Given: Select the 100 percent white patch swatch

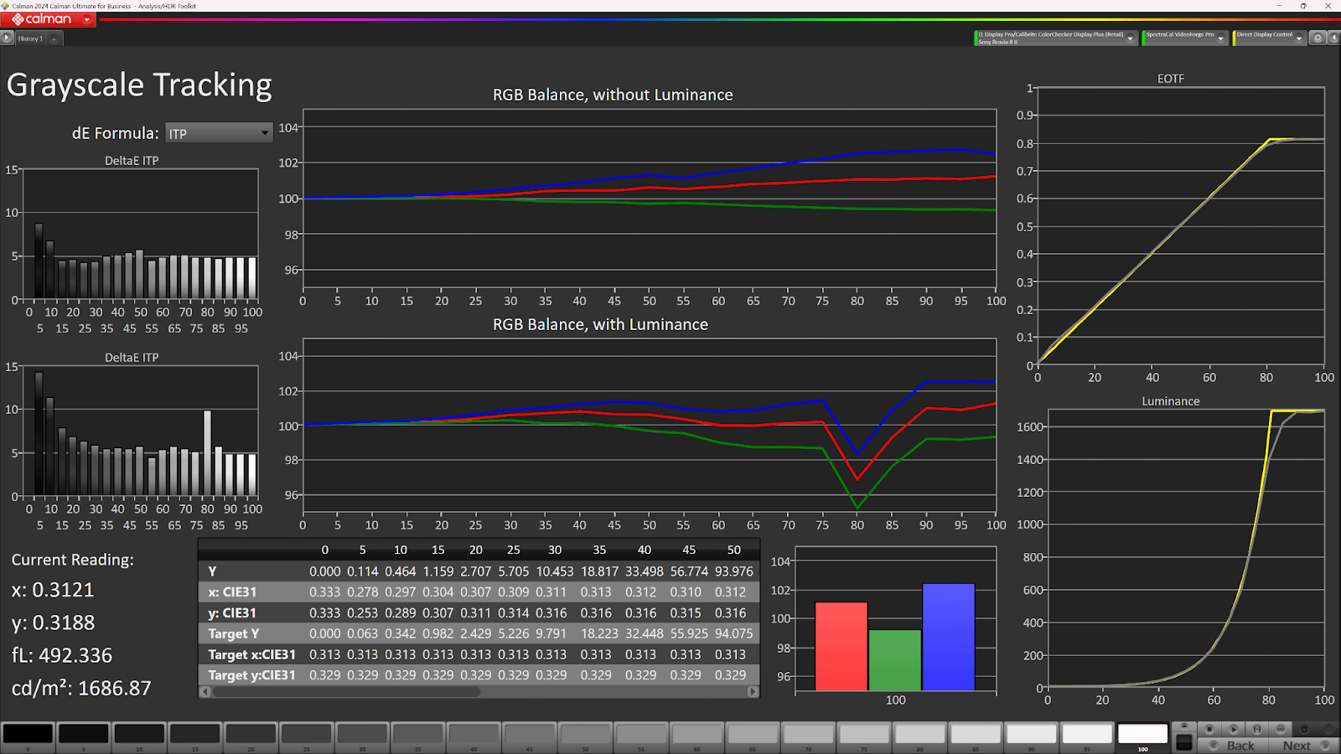Looking at the screenshot, I should [x=1142, y=734].
